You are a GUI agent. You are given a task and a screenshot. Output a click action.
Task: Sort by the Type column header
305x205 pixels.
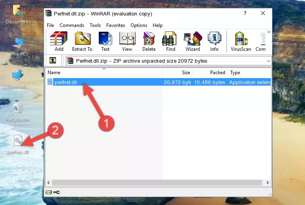click(249, 73)
